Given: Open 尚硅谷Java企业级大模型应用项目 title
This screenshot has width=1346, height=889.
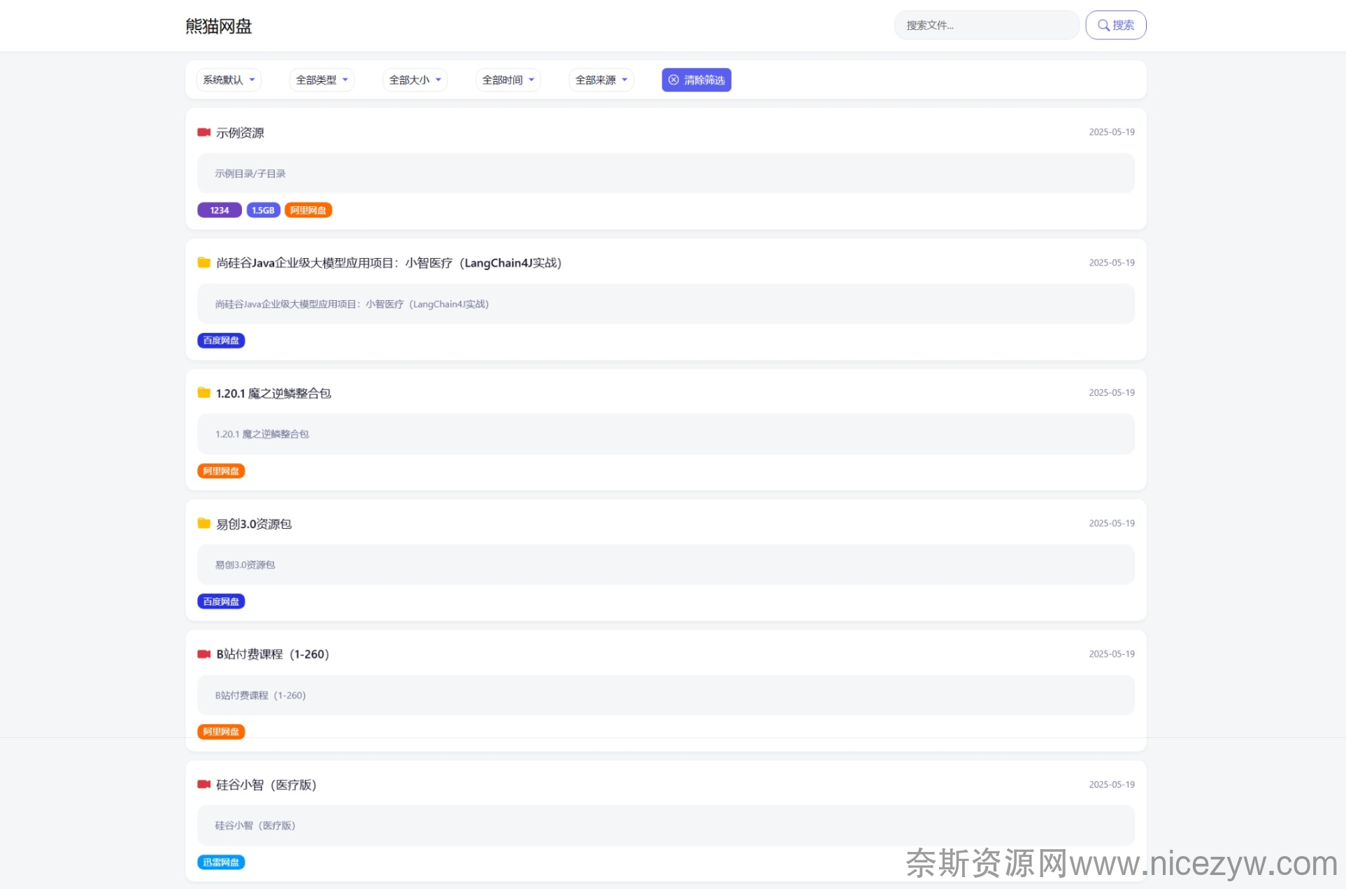Looking at the screenshot, I should (x=389, y=263).
